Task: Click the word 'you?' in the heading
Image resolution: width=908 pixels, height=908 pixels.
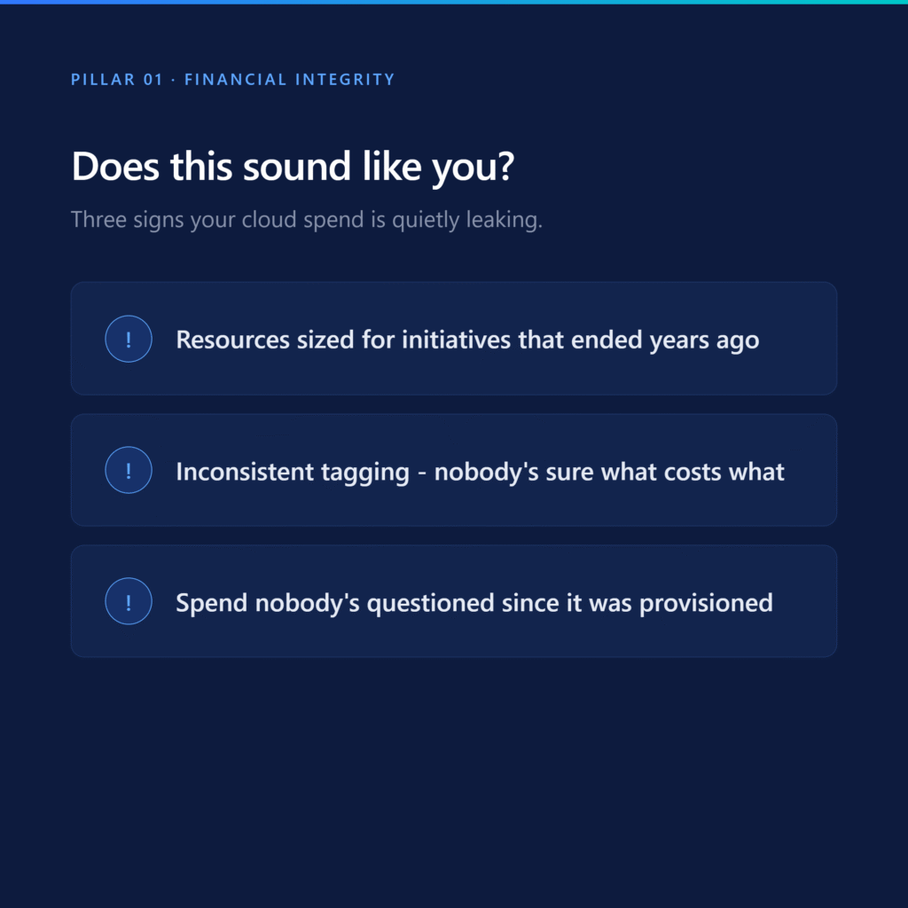Action: [474, 168]
